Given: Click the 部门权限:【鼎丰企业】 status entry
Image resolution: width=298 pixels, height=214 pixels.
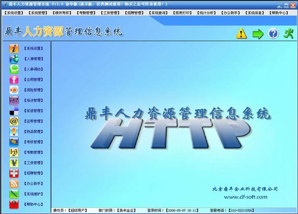Looking at the screenshot, I should click(x=117, y=210).
